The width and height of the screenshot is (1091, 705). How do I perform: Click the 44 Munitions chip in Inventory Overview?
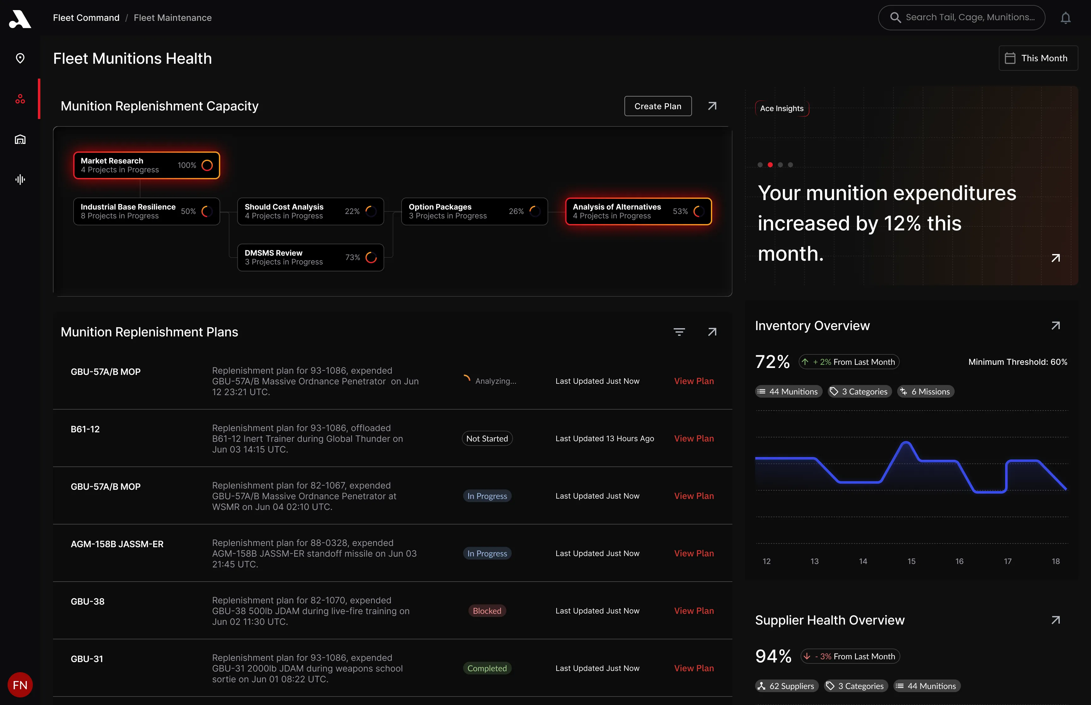pyautogui.click(x=788, y=391)
